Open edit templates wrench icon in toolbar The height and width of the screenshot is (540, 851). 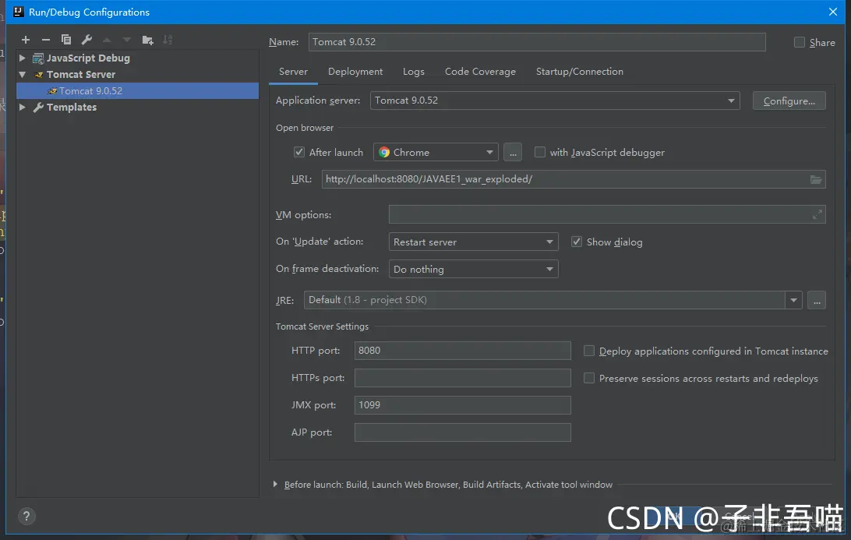[87, 40]
